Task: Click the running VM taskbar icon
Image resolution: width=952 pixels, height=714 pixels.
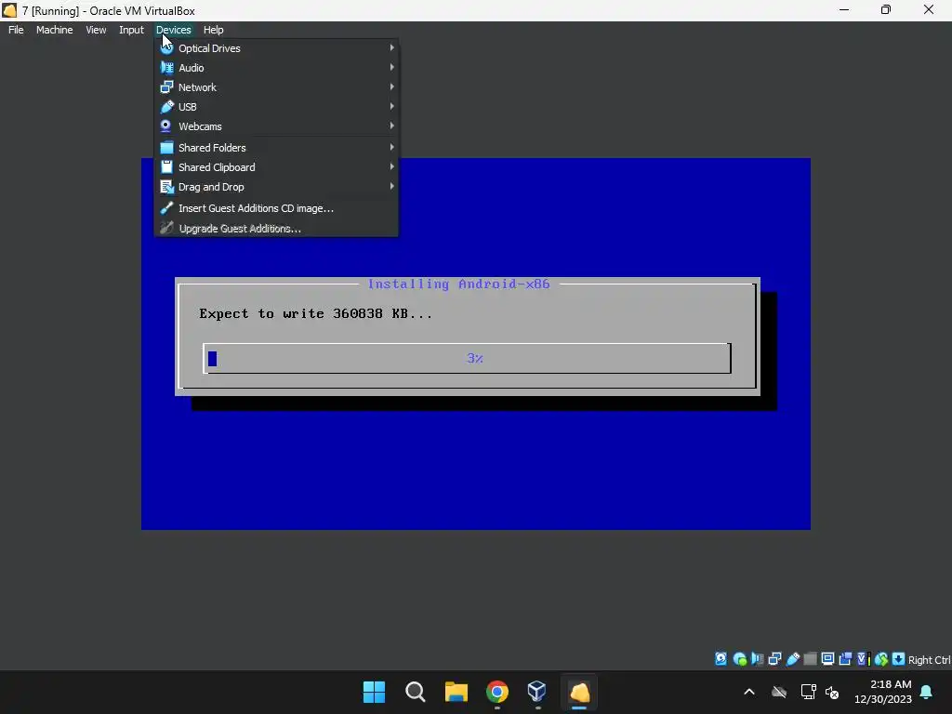Action: pyautogui.click(x=579, y=692)
